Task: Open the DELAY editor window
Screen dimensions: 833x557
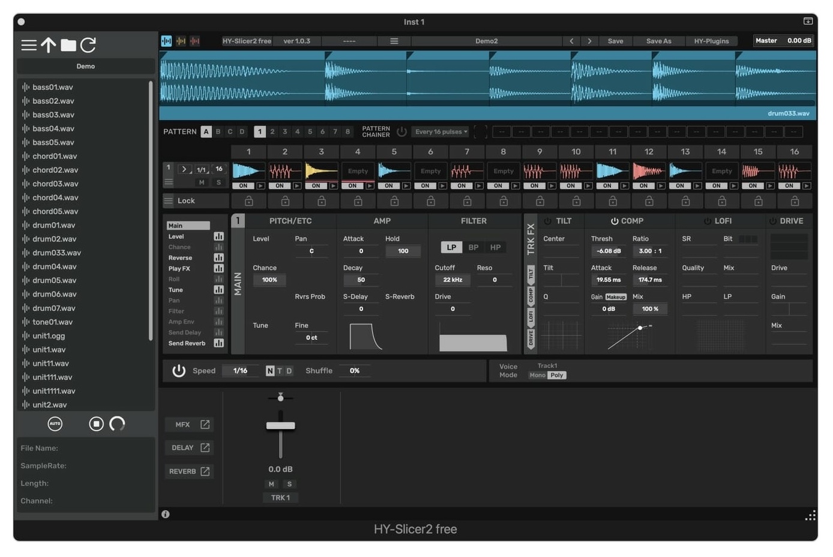Action: [189, 447]
